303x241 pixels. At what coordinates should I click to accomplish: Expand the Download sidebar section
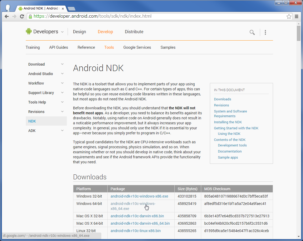pos(62,64)
